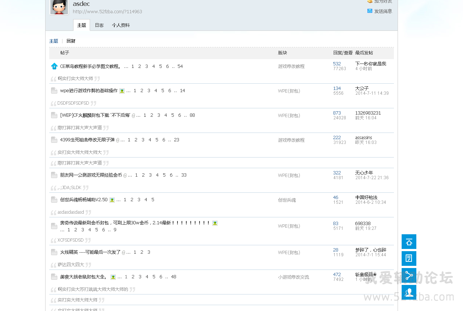Click image attachment icon on wpe进行游戏作弊 thread
The image size is (463, 311).
(122, 91)
